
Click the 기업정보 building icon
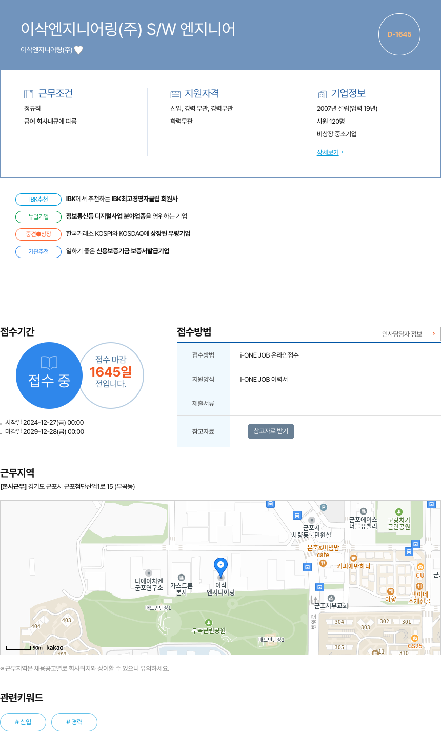(x=322, y=94)
